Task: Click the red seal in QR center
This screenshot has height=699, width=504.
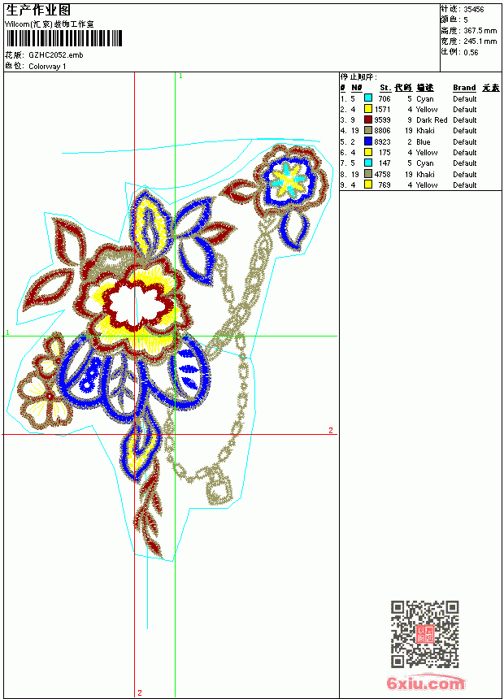Action: pos(425,634)
